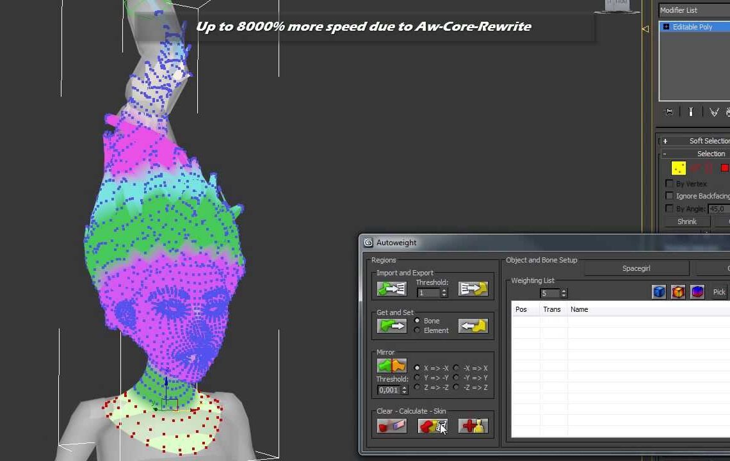Image resolution: width=730 pixels, height=461 pixels.
Task: Select Editable Poly in the modifier stack
Action: point(692,27)
